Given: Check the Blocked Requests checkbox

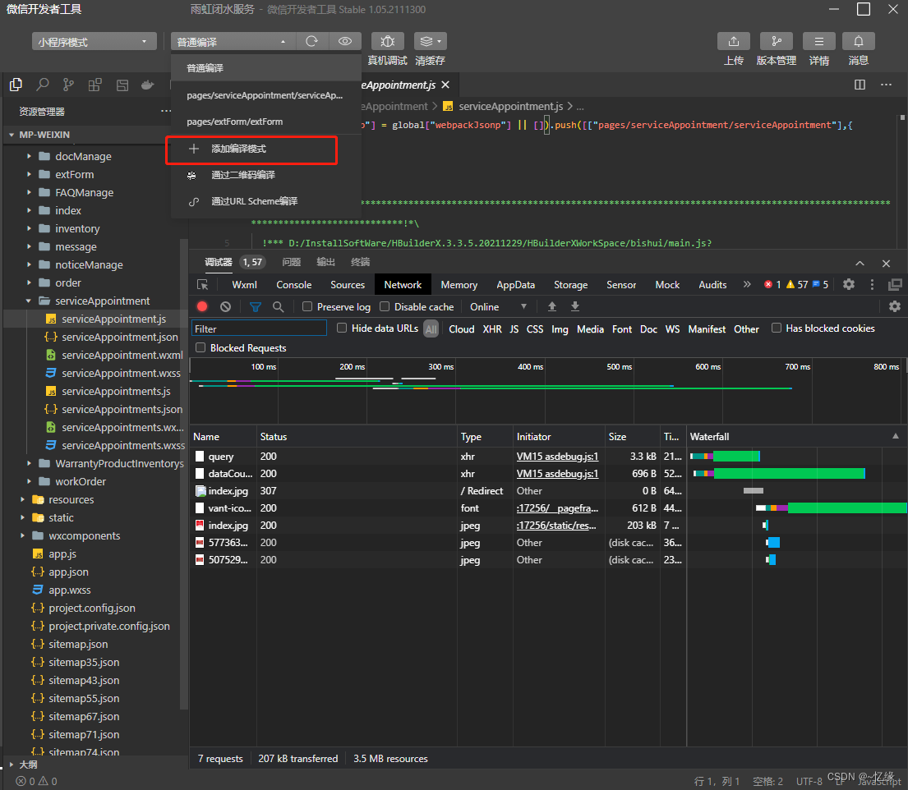Looking at the screenshot, I should click(200, 347).
